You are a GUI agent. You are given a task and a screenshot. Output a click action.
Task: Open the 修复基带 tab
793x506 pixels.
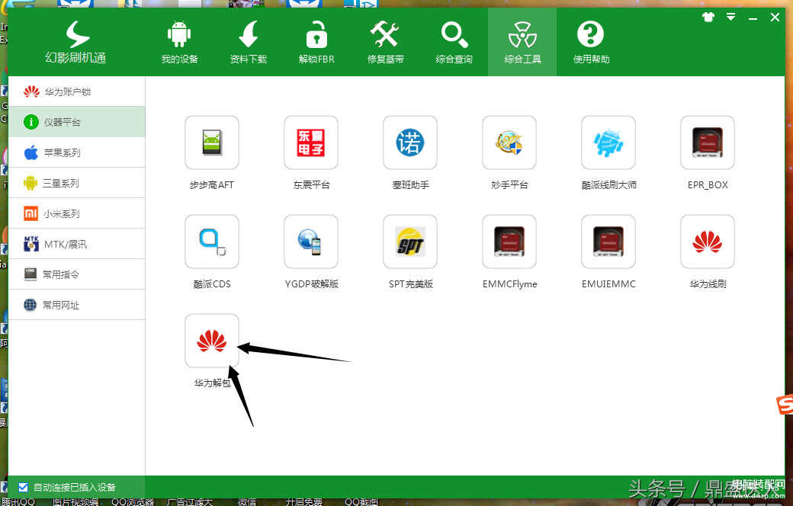pos(385,43)
